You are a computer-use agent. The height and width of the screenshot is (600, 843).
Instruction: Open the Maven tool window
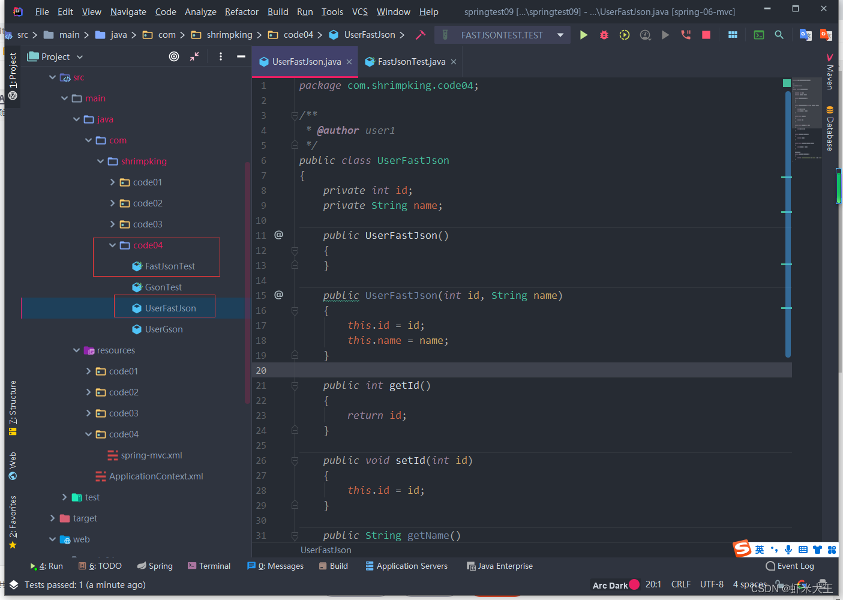click(x=830, y=72)
